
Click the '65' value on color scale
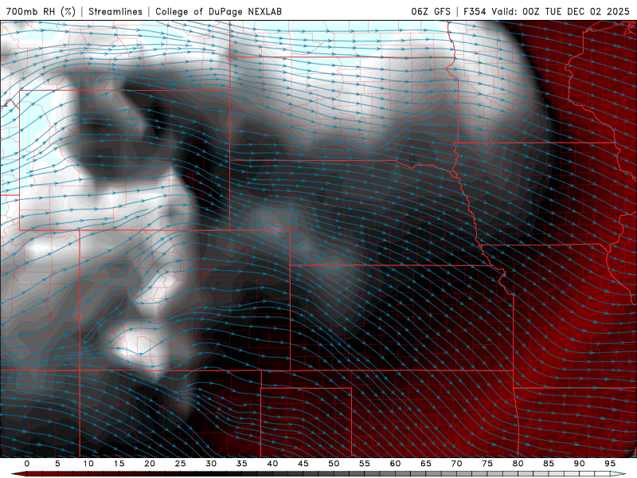point(426,464)
